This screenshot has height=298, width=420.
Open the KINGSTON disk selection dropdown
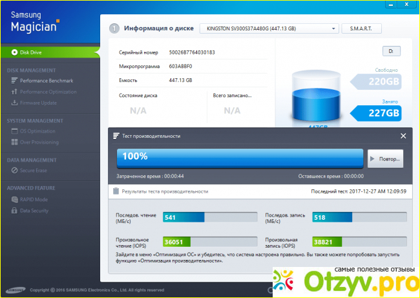(269, 28)
